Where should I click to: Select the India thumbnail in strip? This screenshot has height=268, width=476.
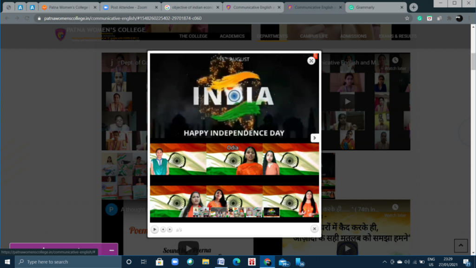(x=271, y=212)
